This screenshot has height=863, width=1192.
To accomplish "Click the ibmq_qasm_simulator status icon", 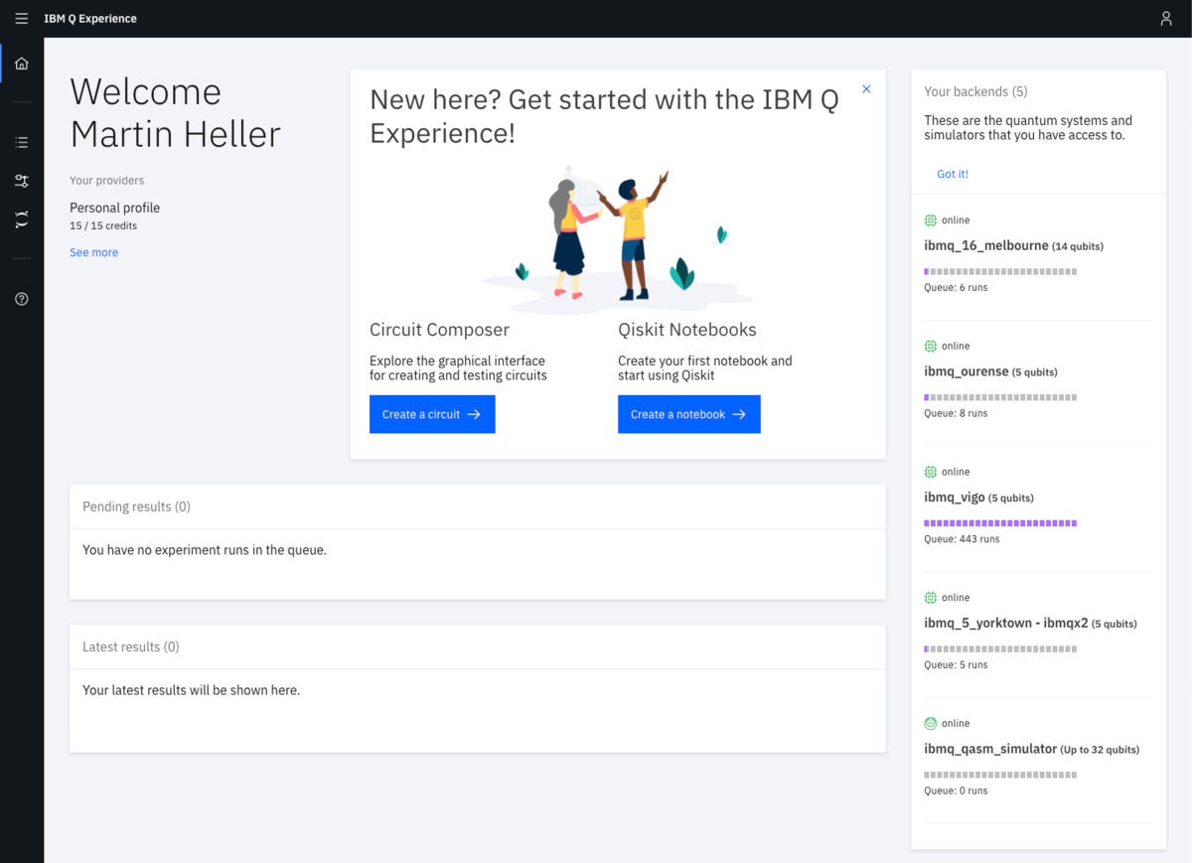I will pos(931,723).
